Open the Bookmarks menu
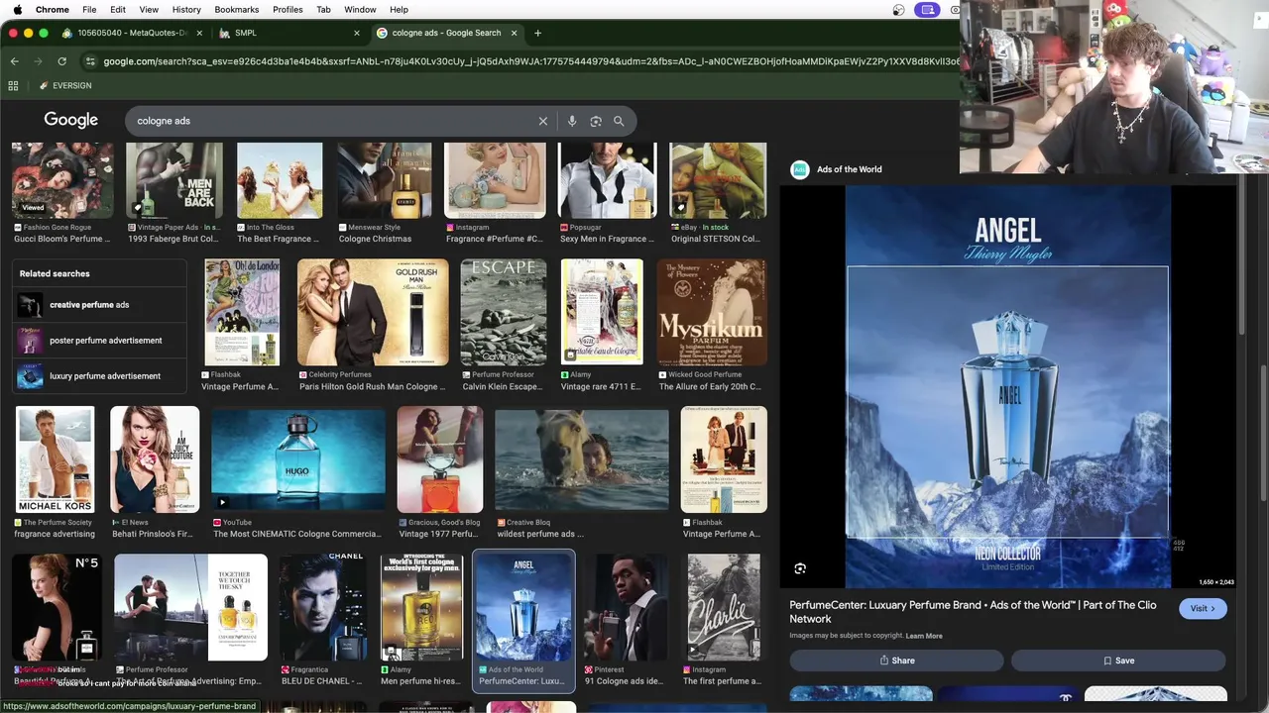 pos(236,9)
